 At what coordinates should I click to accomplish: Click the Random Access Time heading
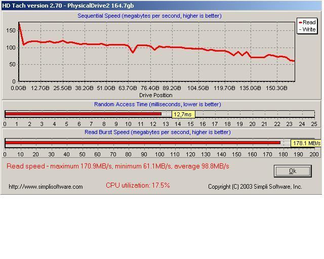(157, 104)
